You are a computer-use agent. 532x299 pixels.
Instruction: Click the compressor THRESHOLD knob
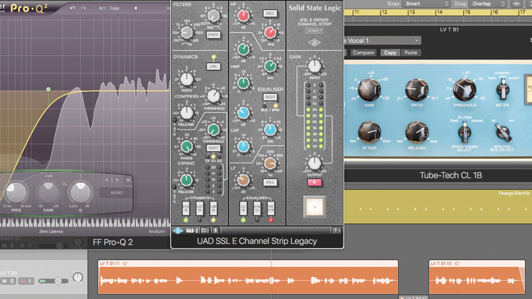[x=213, y=96]
